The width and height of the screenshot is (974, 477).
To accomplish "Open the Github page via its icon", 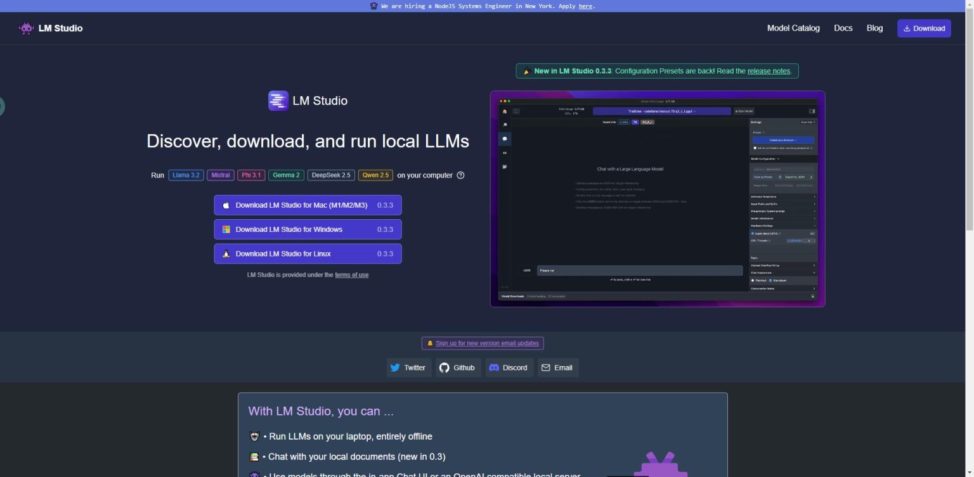I will [x=445, y=367].
